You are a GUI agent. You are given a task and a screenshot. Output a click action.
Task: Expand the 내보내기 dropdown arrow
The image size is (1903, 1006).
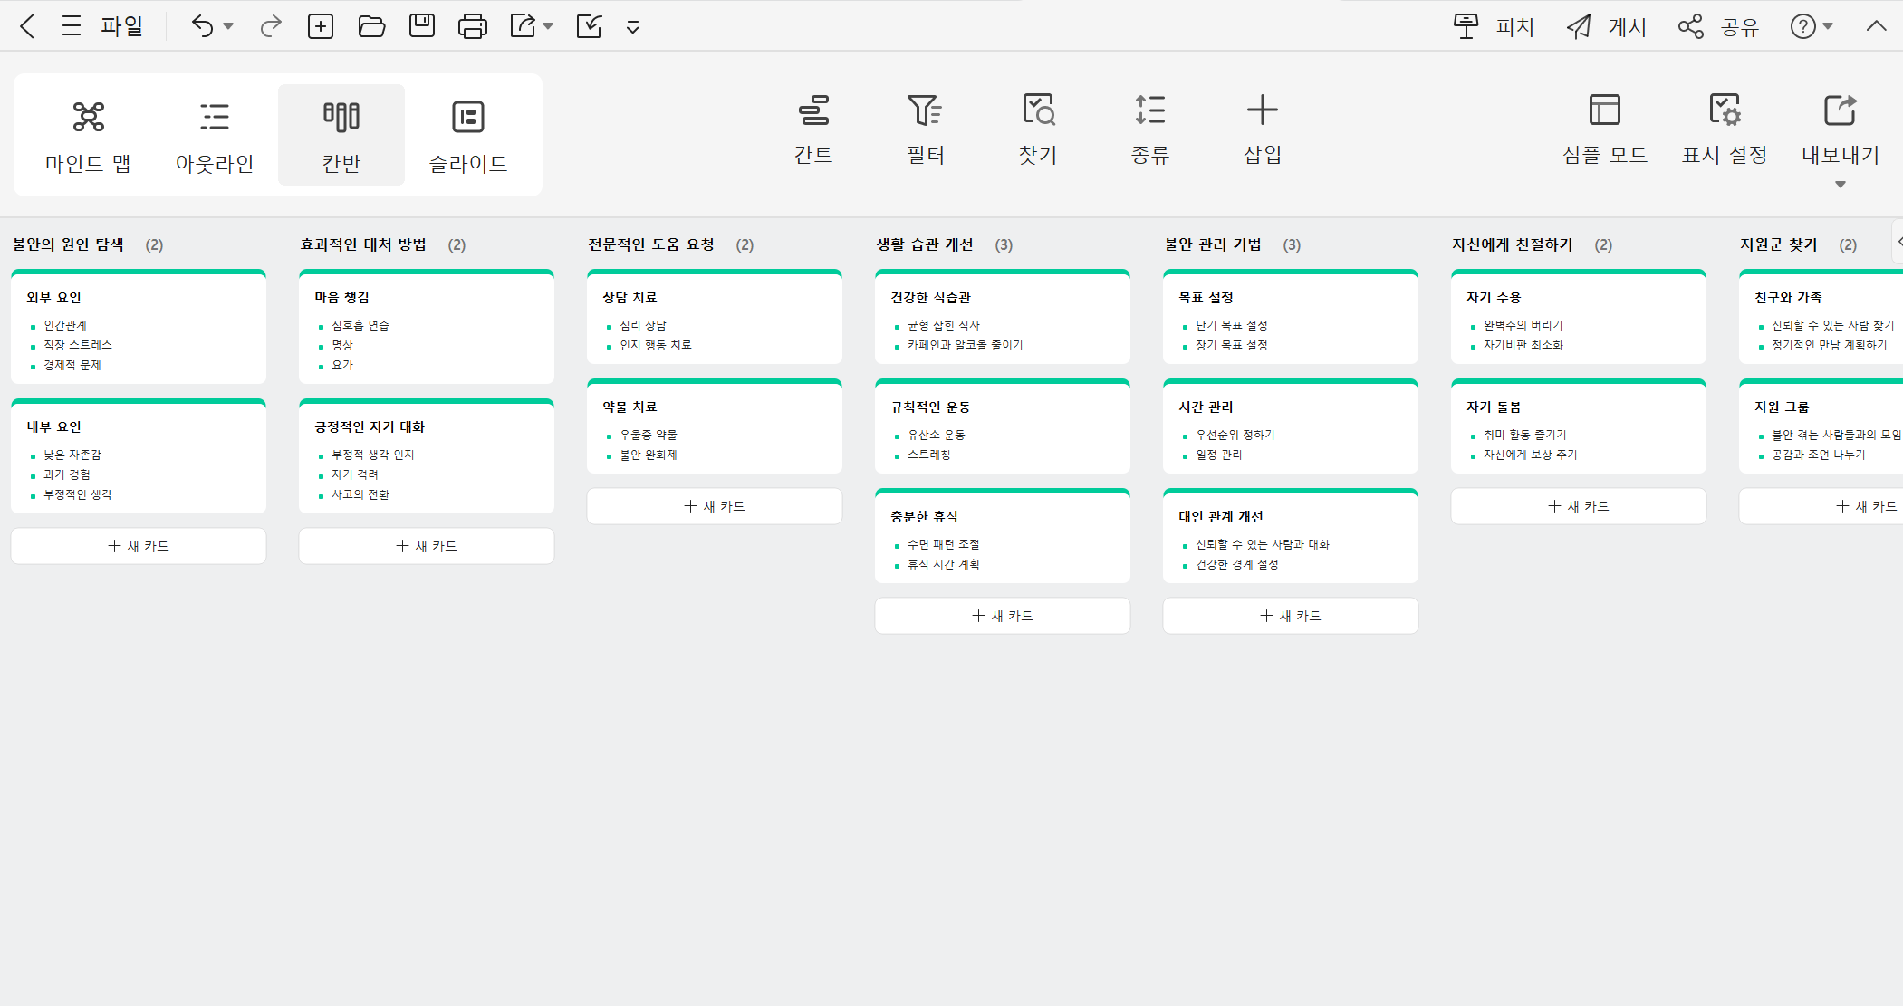click(1840, 185)
